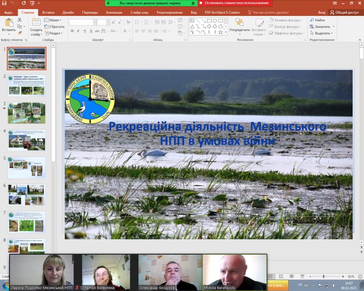Open the Раздел (Section) dropdown
The width and height of the screenshot is (364, 291).
pyautogui.click(x=55, y=33)
